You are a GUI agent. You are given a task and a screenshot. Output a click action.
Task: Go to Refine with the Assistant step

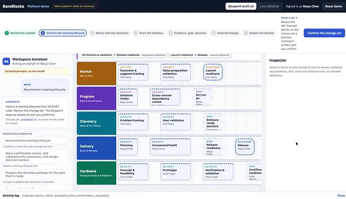point(110,33)
